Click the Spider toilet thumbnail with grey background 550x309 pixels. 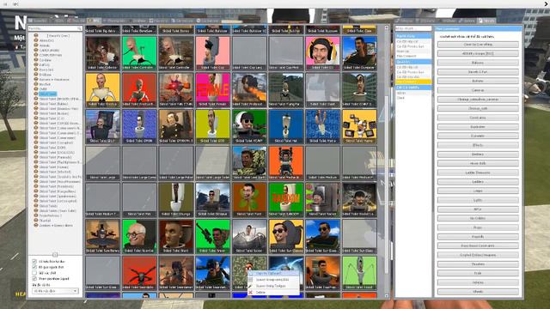pyautogui.click(x=249, y=236)
